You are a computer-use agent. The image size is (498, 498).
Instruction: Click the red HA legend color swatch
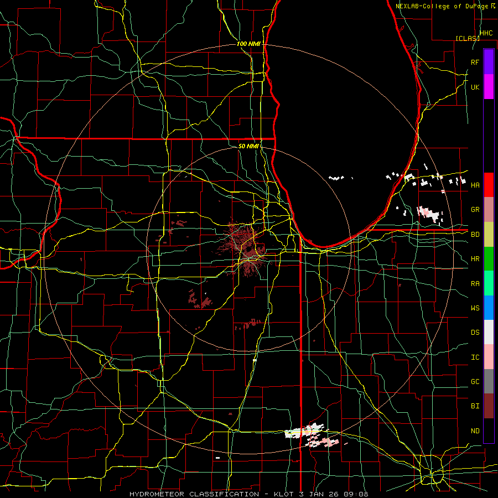489,185
